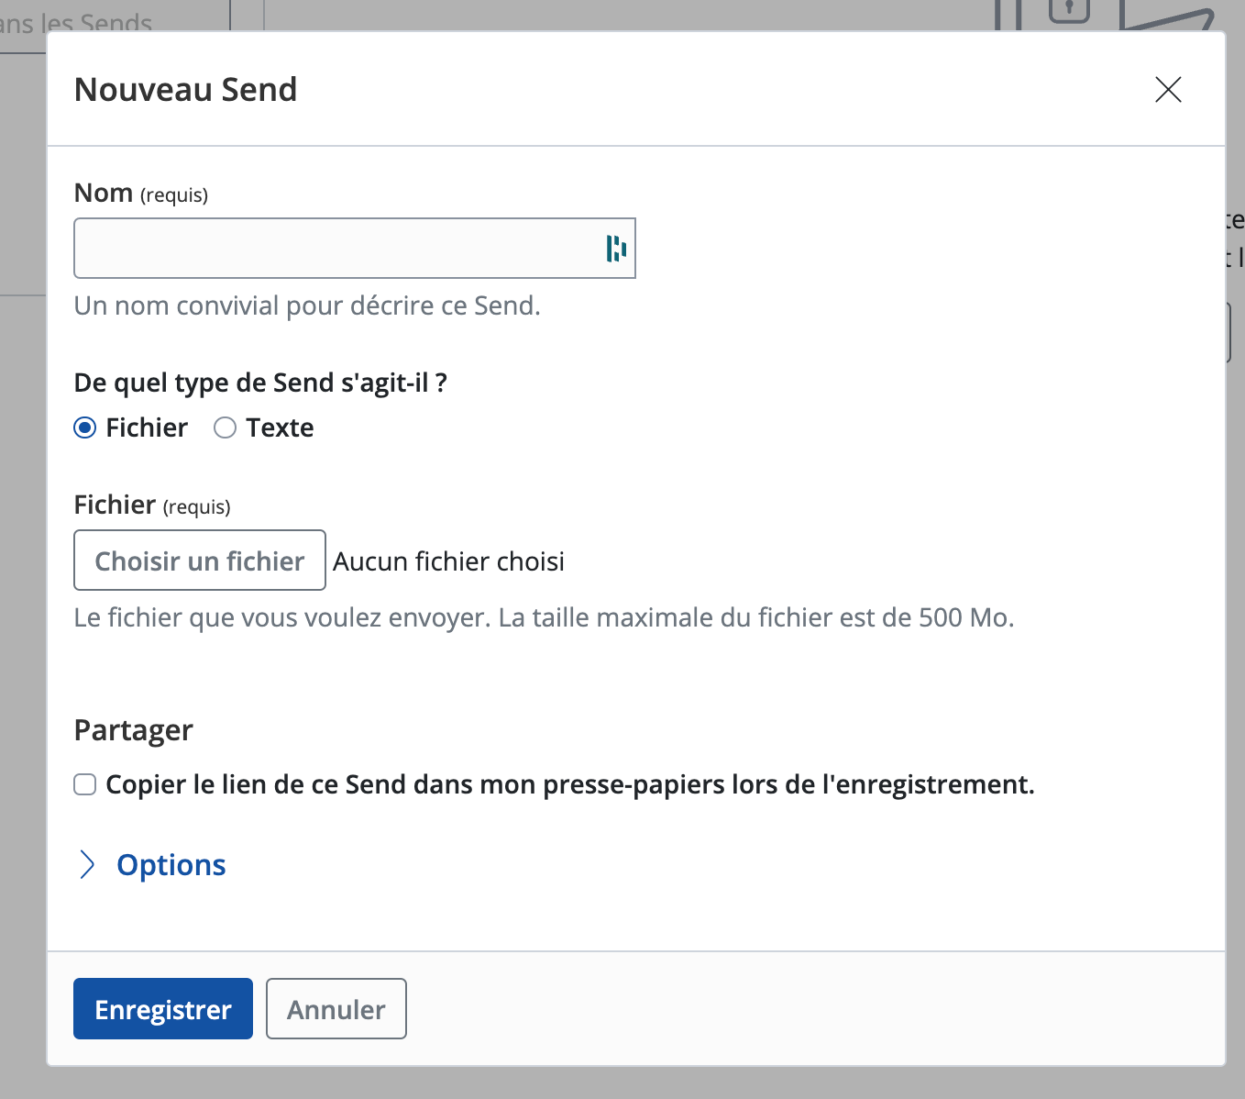Select the Fichier radio button
1245x1099 pixels.
tap(85, 427)
